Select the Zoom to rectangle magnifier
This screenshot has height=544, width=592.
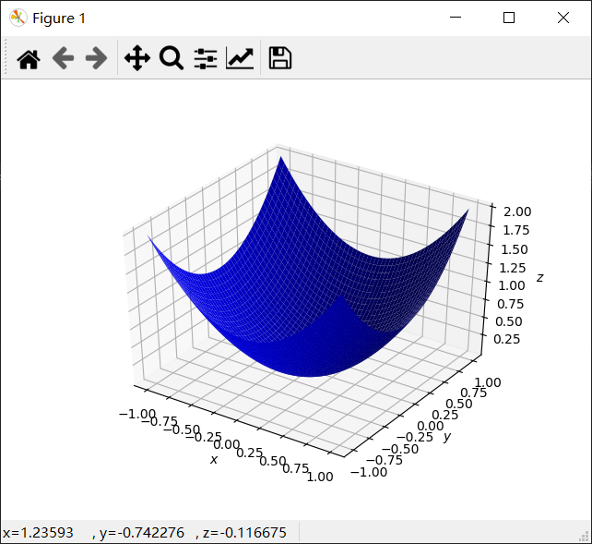171,58
